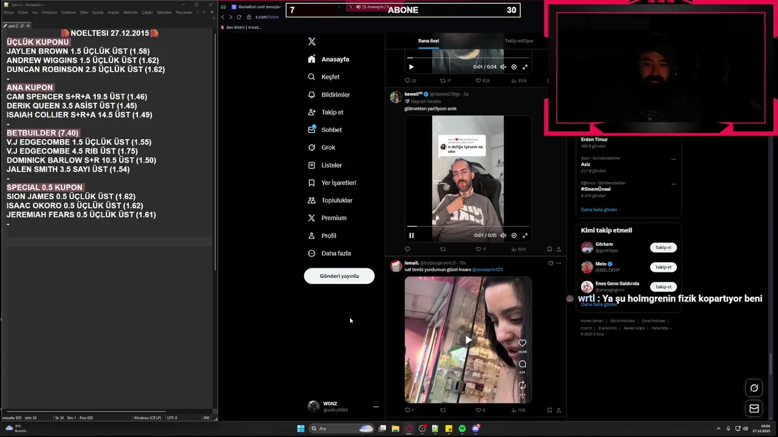Open File Explorer from the taskbar
Viewport: 778px width, 437px height.
[395, 429]
